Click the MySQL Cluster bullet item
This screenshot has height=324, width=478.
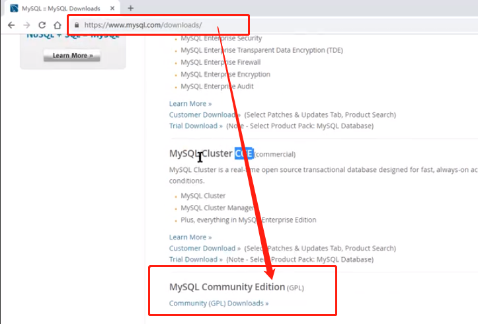click(203, 196)
